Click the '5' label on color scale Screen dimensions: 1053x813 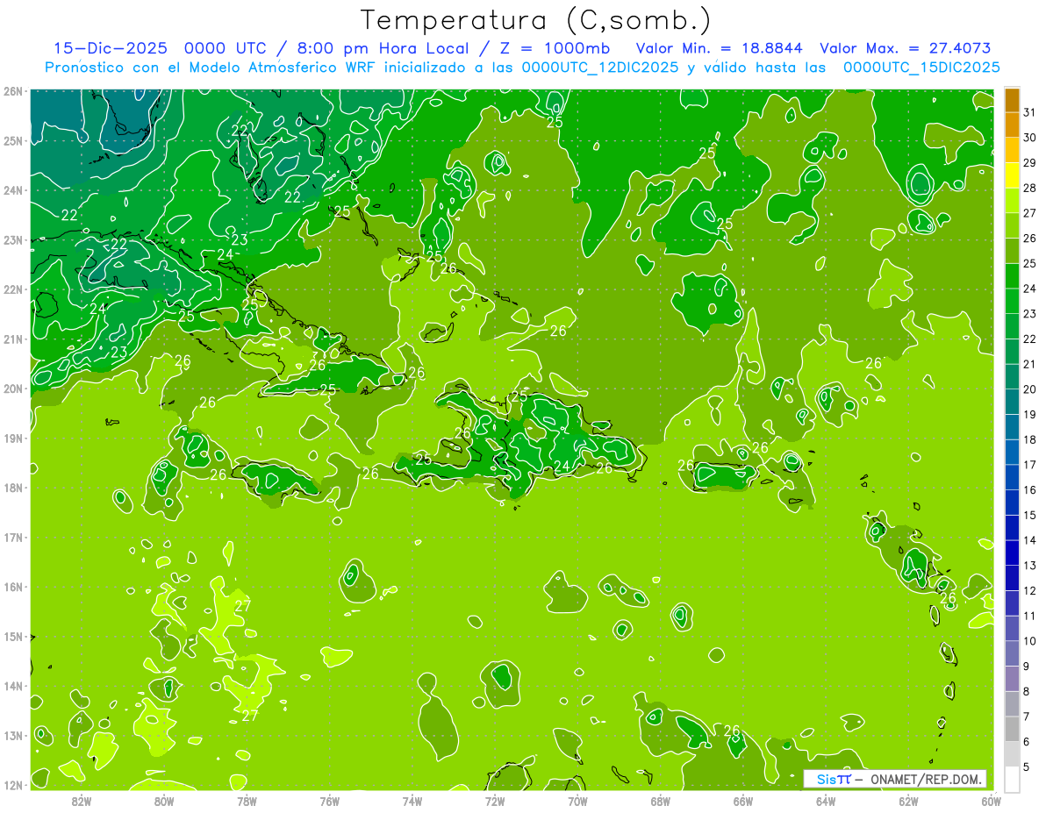[x=1027, y=767]
